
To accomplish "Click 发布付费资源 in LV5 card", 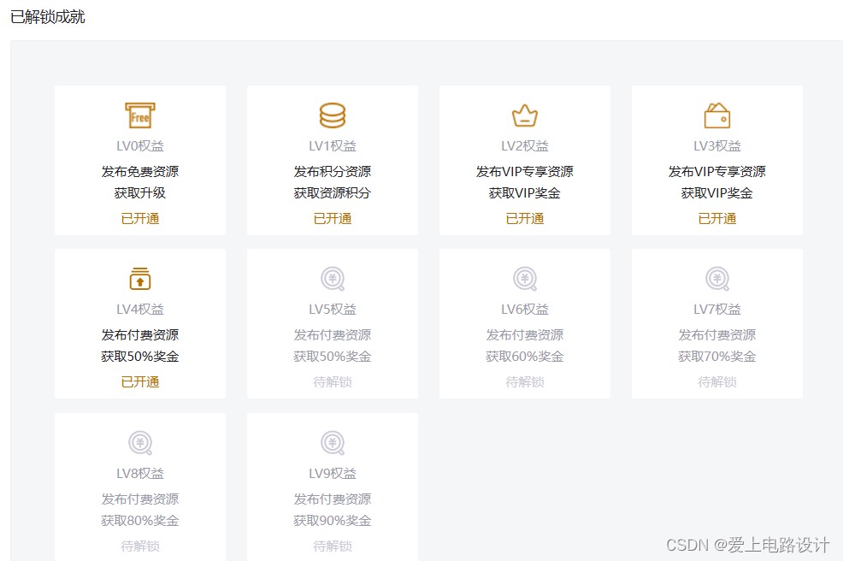I will (x=333, y=335).
